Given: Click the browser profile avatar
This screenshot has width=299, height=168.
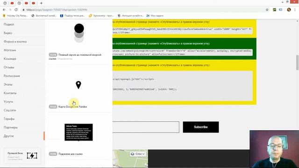Looking at the screenshot, I should point(289,10).
